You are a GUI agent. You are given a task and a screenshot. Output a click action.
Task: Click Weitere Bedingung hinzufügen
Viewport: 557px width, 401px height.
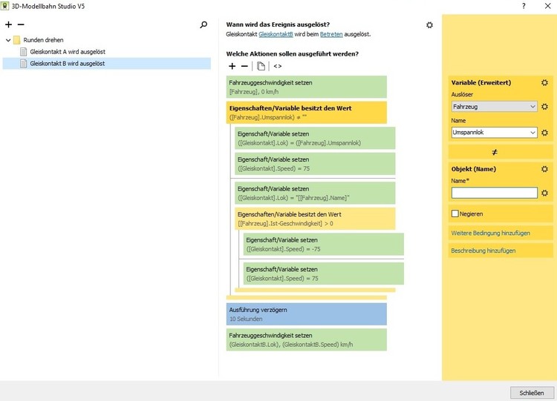pyautogui.click(x=490, y=233)
